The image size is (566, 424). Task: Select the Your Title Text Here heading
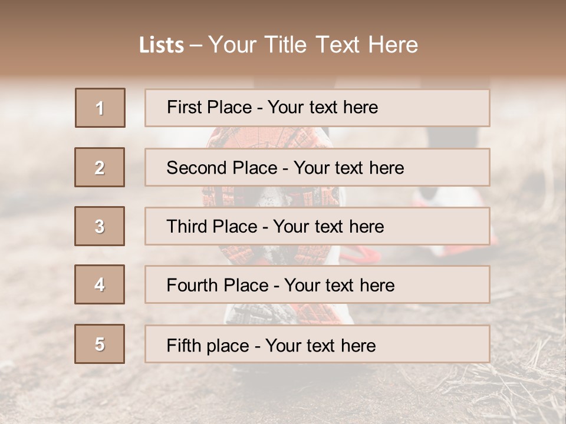[313, 45]
